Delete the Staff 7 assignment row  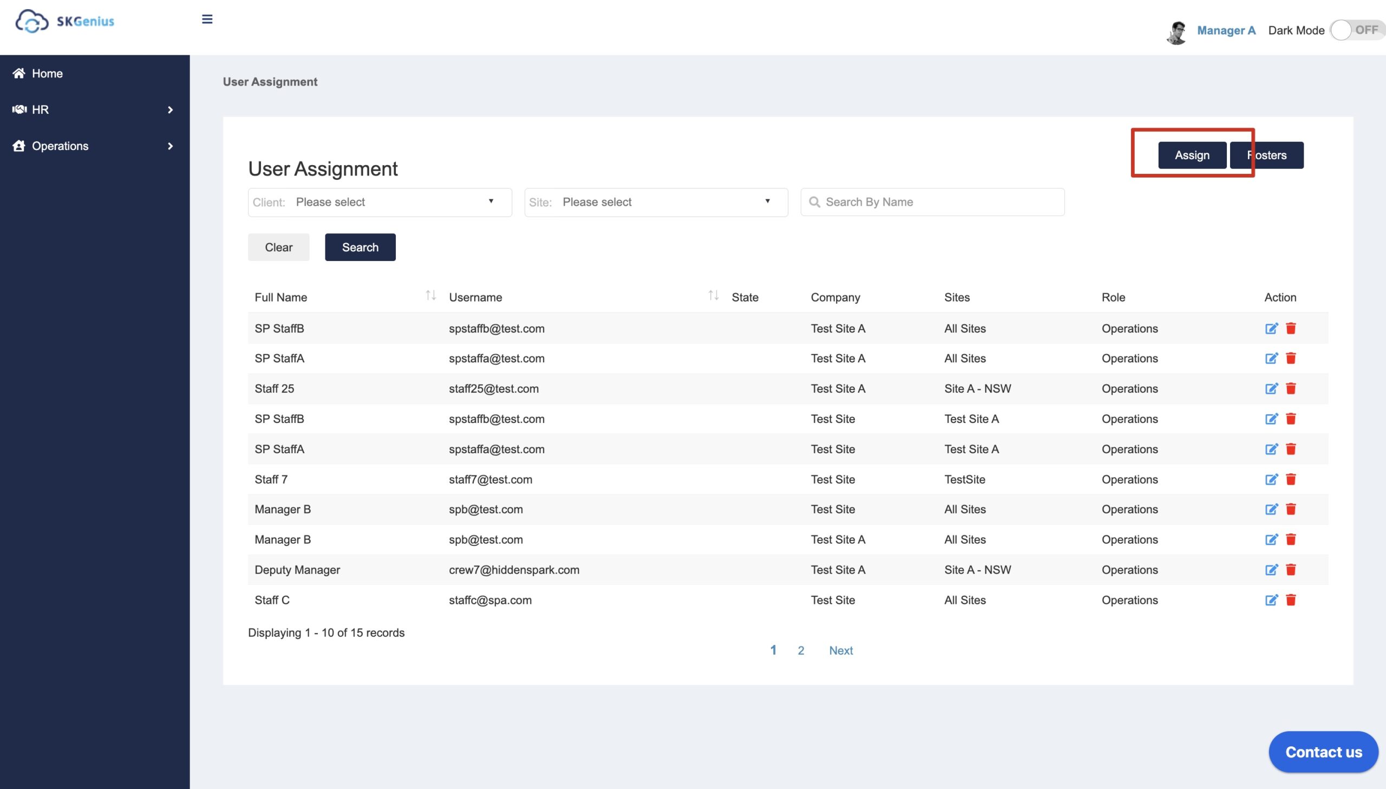[1291, 480]
